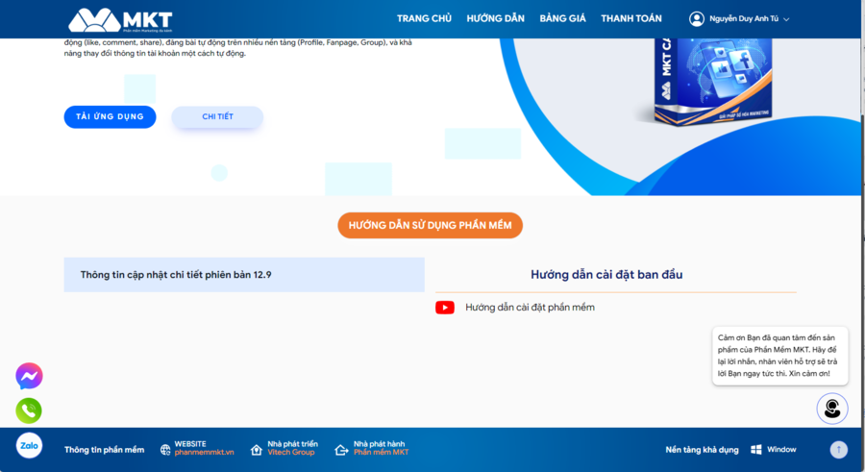Open Hướng dẫn cài đặt phần mềm link
Screen dimensions: 865x472
tap(530, 308)
